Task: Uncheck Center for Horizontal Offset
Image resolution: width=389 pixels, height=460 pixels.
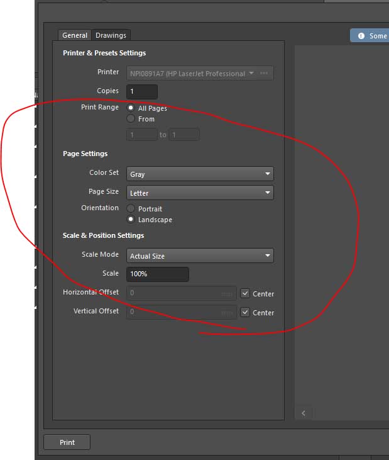Action: pos(245,294)
